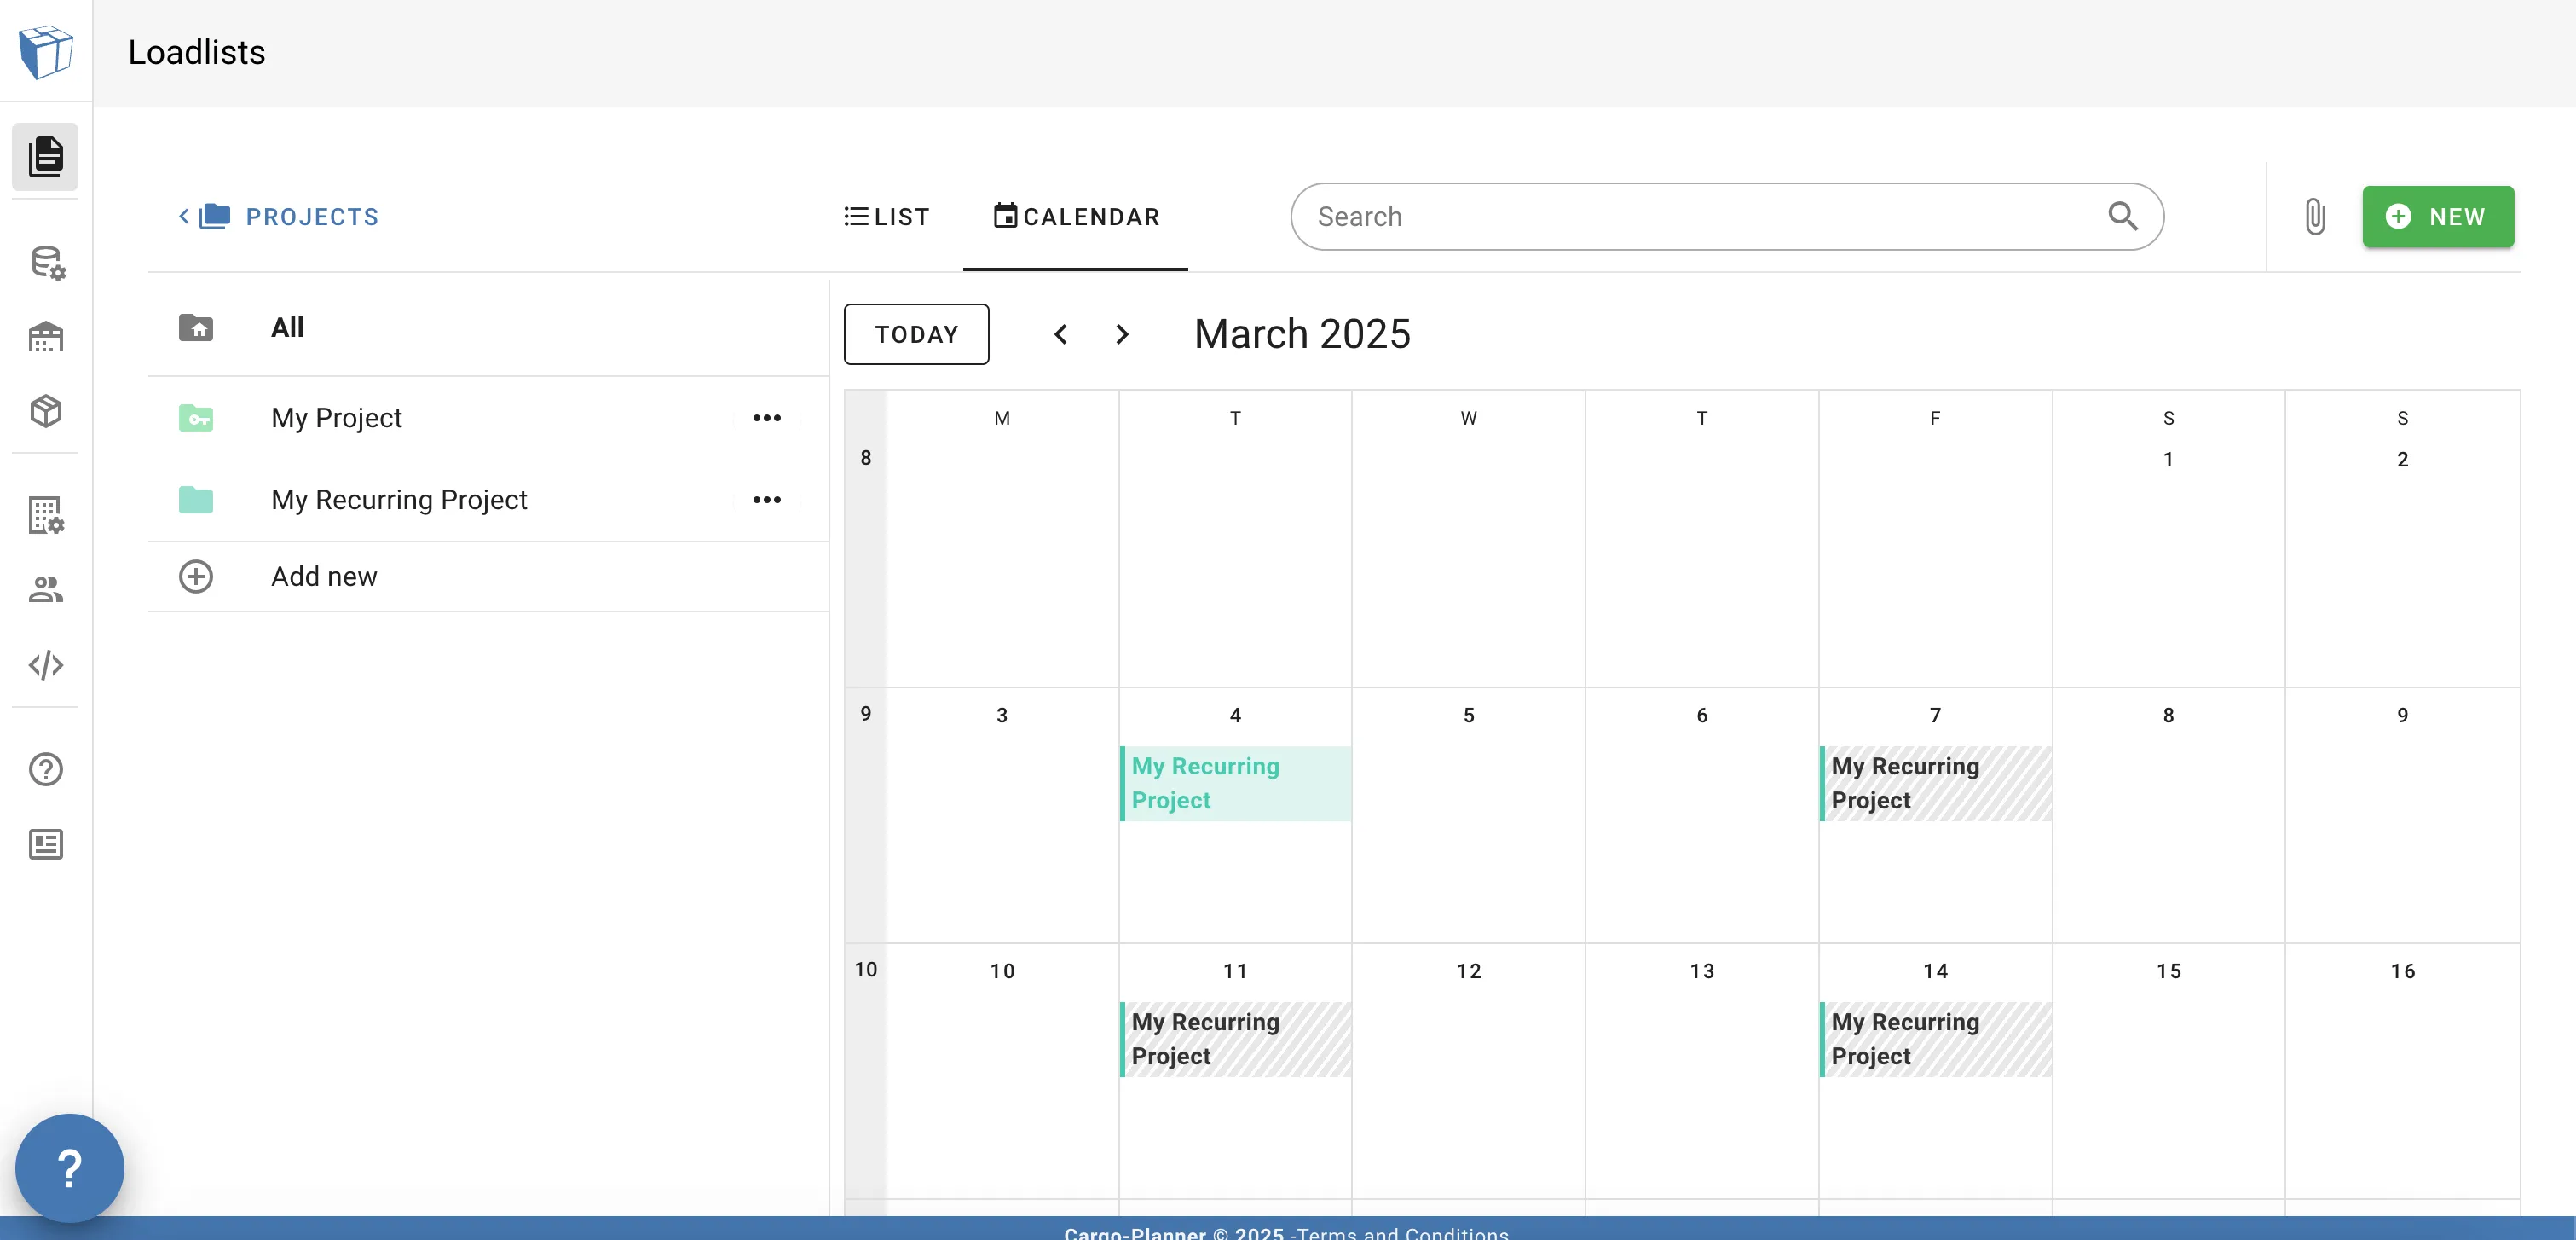Open the package box sidebar icon

46,410
